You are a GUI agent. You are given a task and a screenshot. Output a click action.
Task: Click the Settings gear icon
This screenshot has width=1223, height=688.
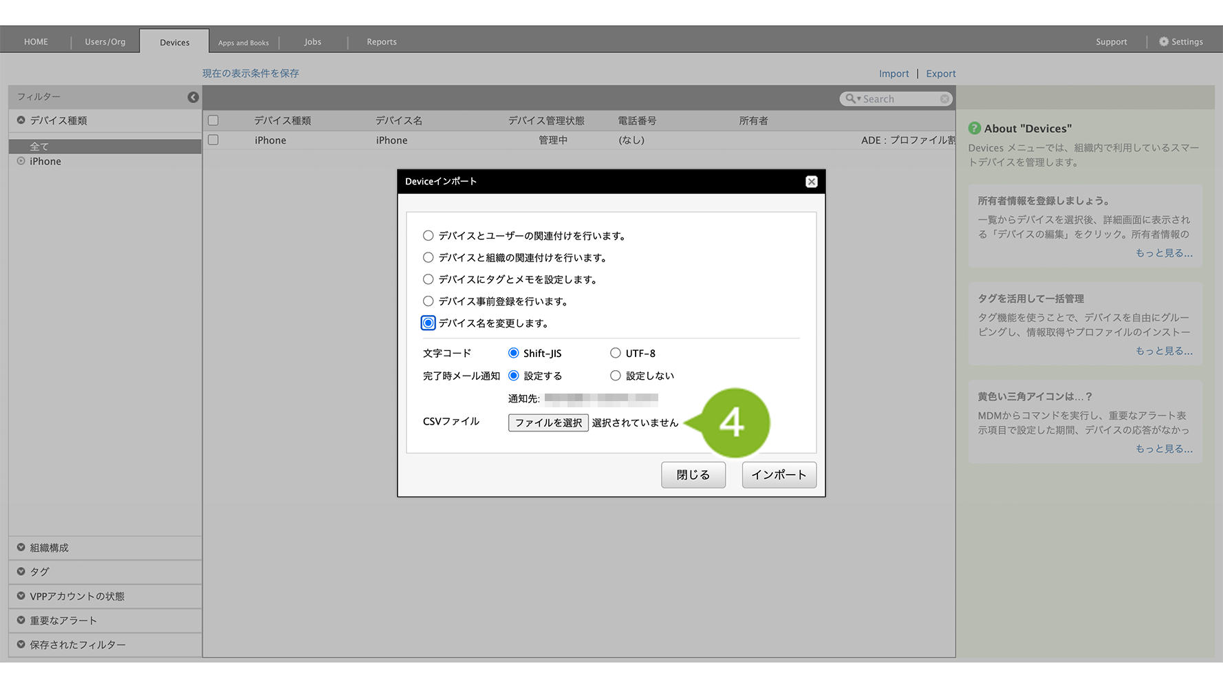[x=1163, y=42]
